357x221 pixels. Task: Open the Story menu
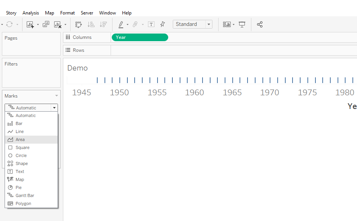tap(11, 13)
